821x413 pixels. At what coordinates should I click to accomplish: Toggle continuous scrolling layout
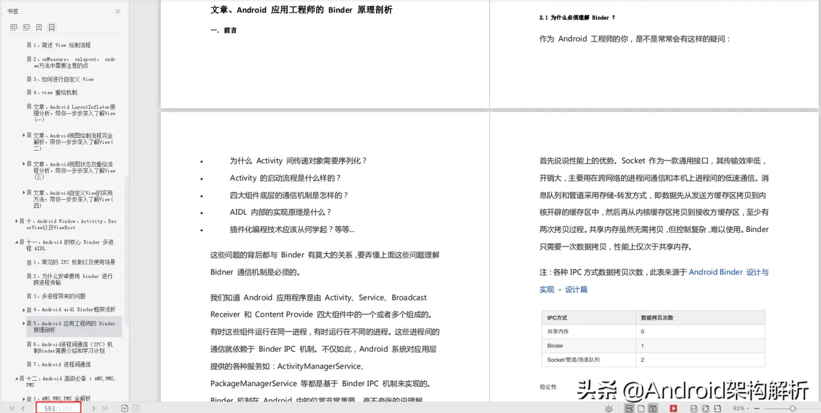629,409
